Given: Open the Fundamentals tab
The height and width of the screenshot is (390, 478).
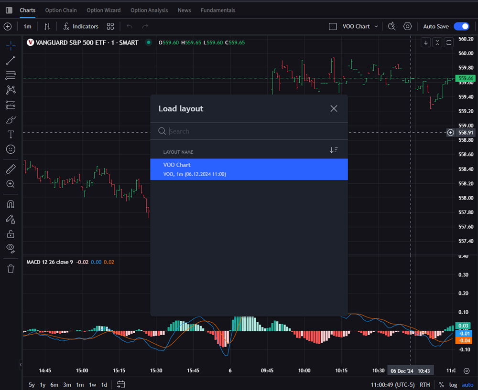Looking at the screenshot, I should [x=218, y=11].
